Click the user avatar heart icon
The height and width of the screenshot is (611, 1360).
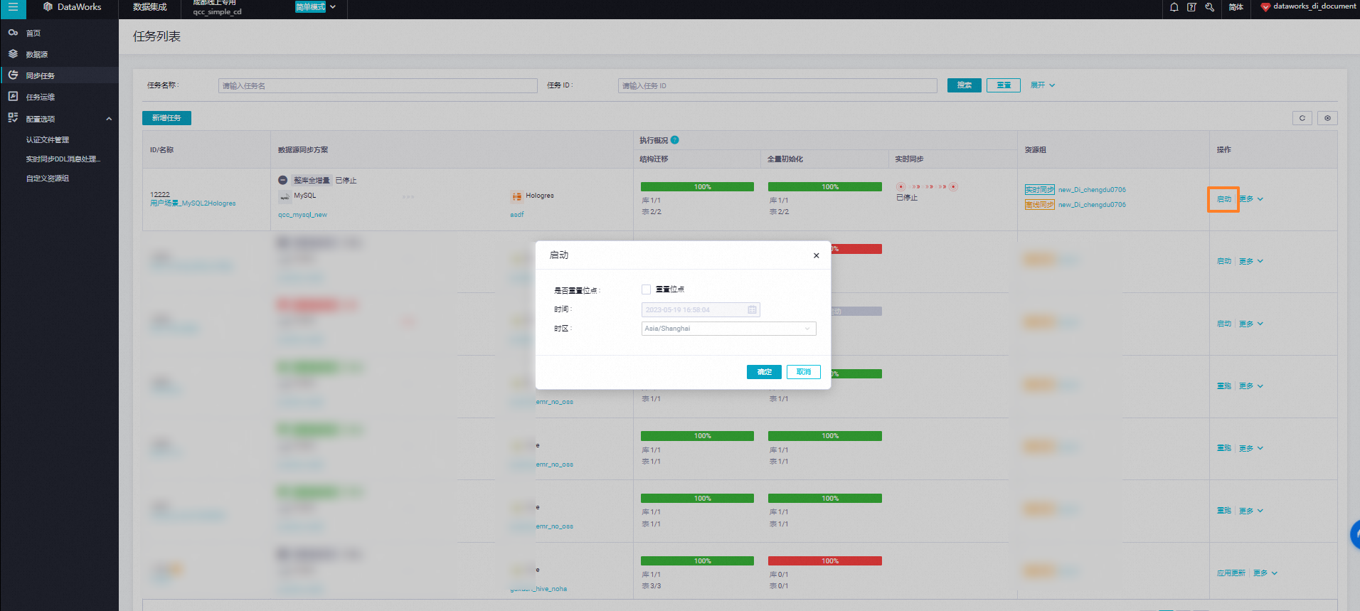pos(1265,7)
